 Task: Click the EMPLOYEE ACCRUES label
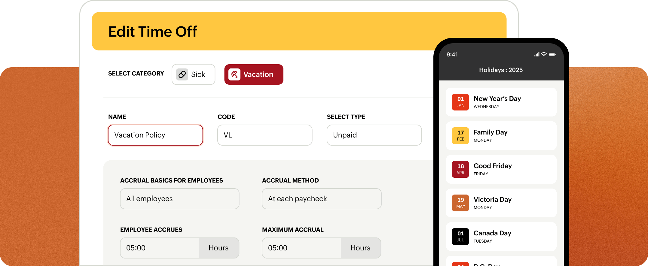point(151,230)
